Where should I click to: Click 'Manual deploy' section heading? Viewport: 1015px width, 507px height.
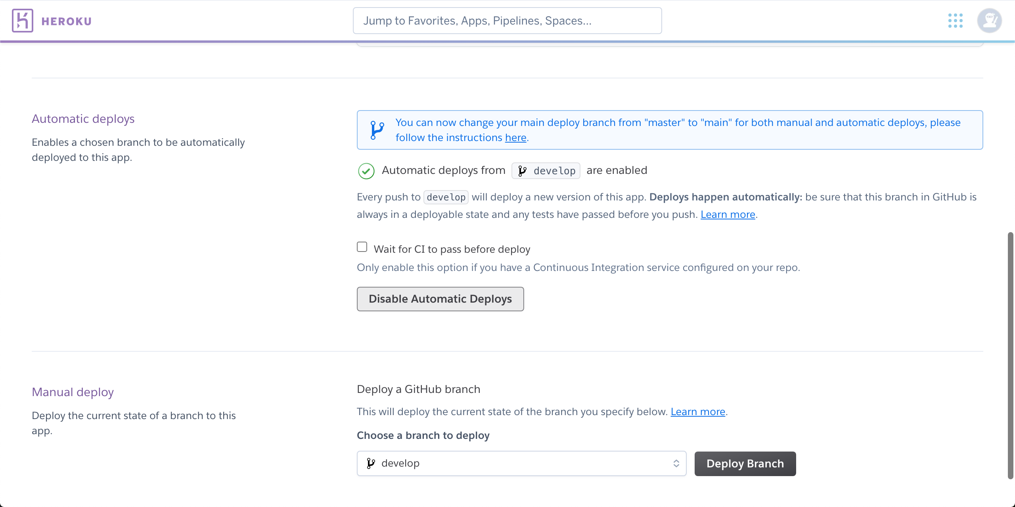click(73, 391)
